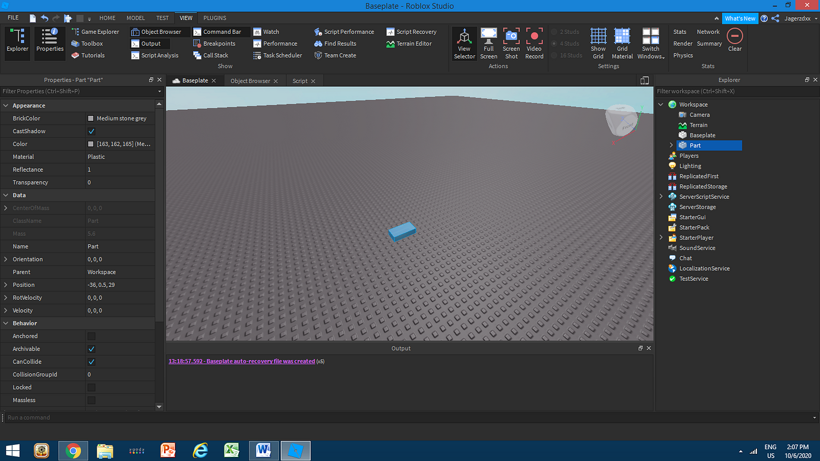The image size is (820, 461).
Task: Open the FILE menu
Action: tap(13, 18)
